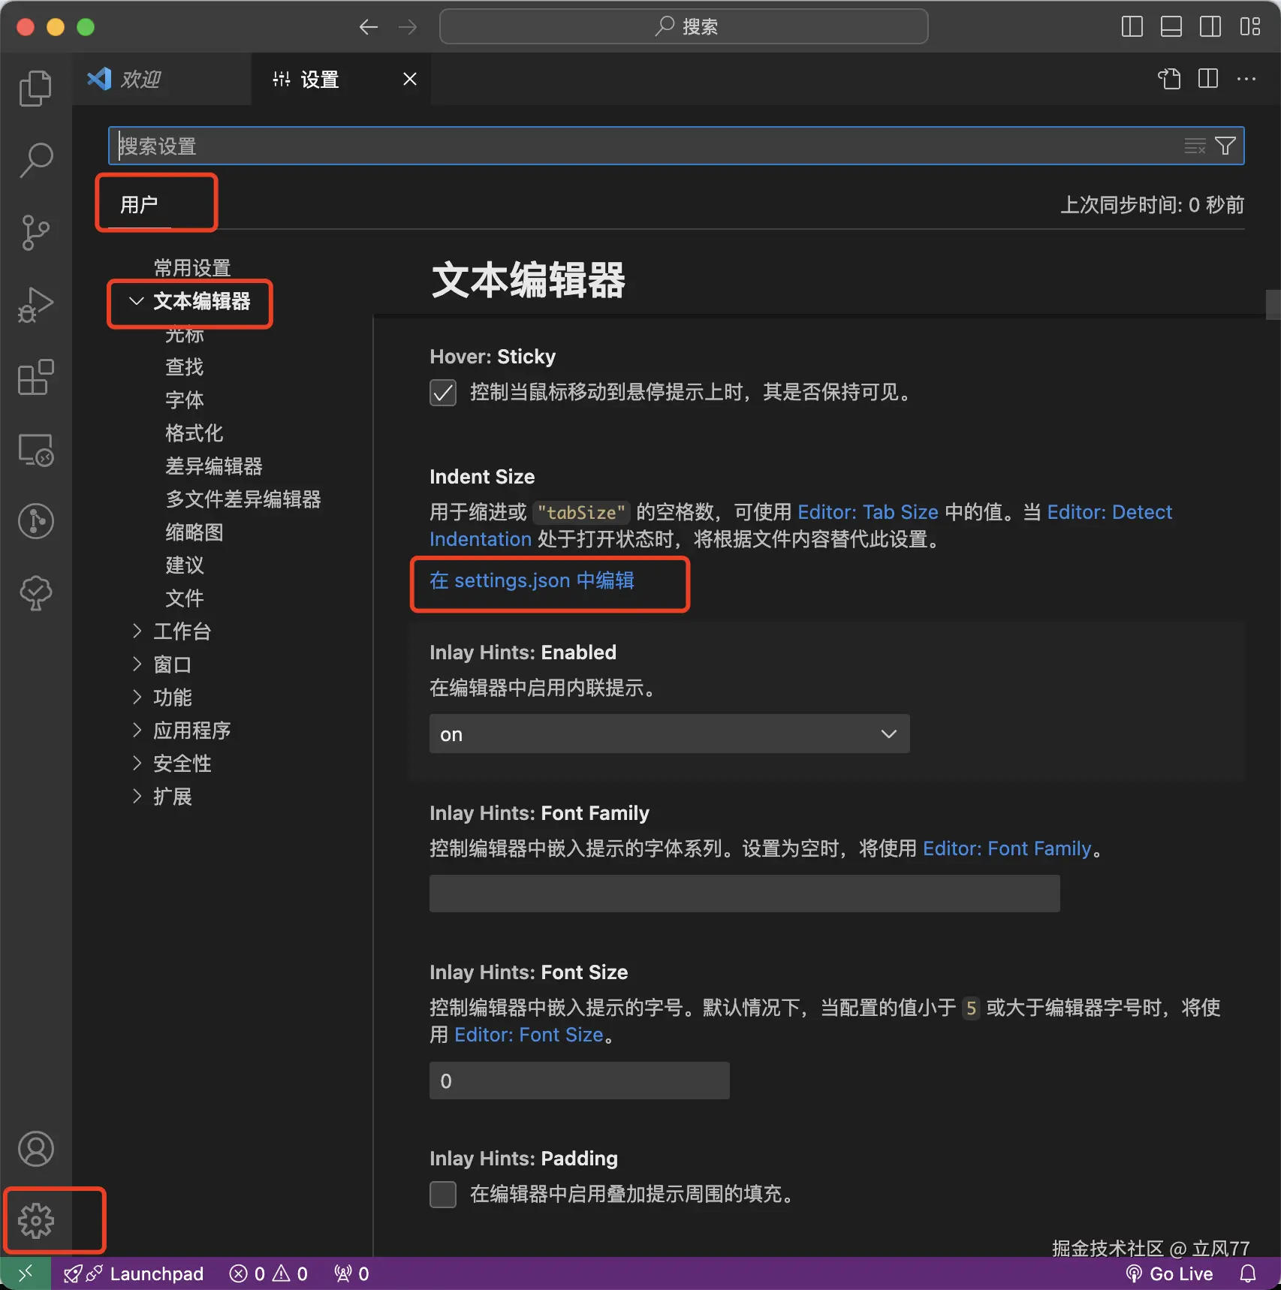Click the Open Settings (JSON) icon
Image resolution: width=1281 pixels, height=1290 pixels.
click(x=1169, y=79)
